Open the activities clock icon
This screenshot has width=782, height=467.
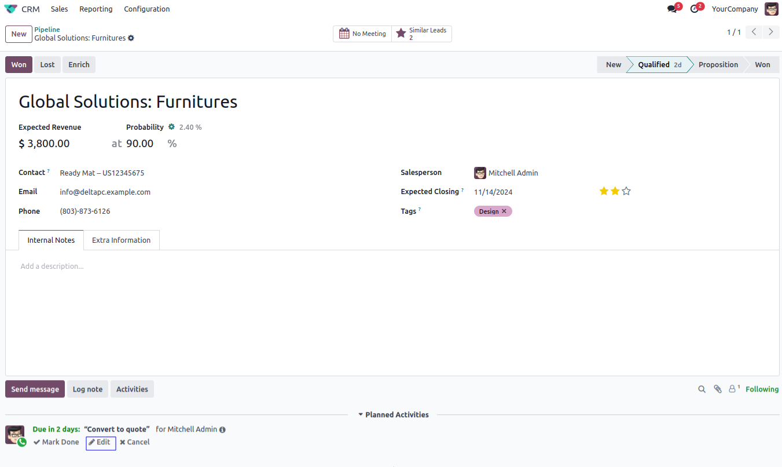point(695,9)
